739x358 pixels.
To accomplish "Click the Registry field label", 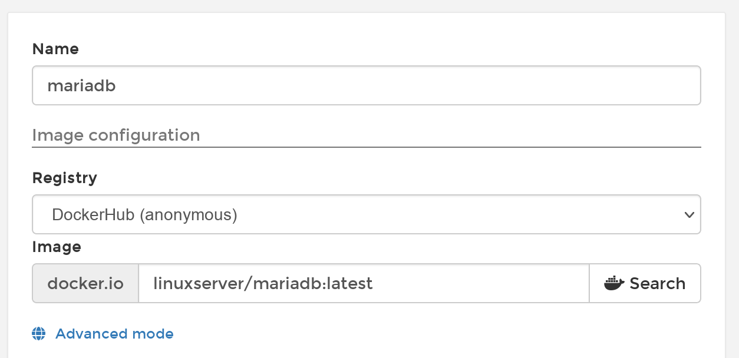I will [x=65, y=177].
